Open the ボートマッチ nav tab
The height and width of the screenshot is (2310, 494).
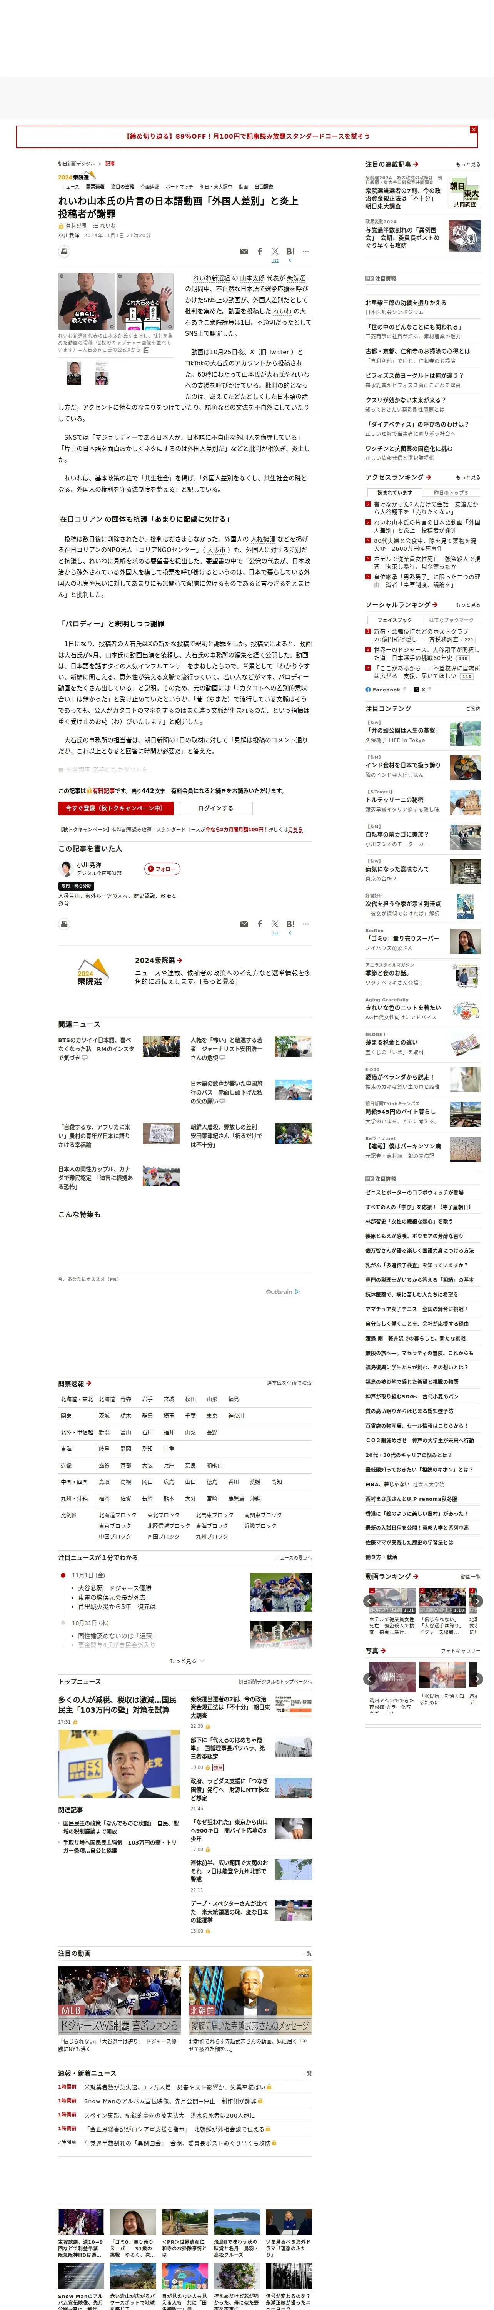click(x=179, y=187)
